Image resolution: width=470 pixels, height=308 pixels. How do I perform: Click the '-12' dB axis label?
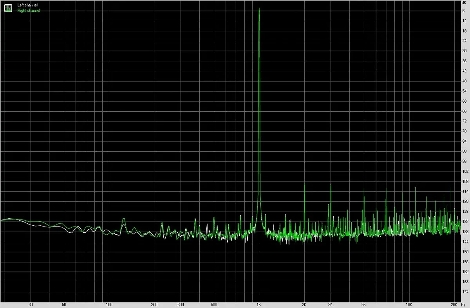[x=465, y=20]
